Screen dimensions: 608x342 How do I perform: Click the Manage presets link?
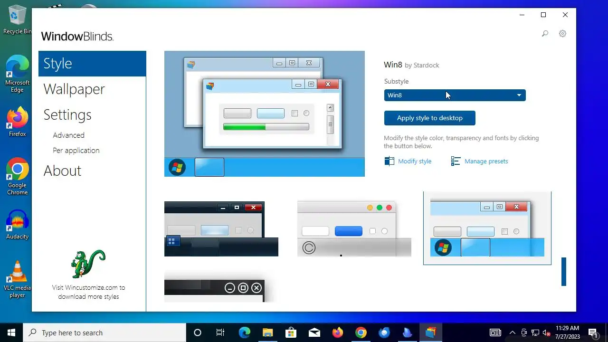coord(486,161)
